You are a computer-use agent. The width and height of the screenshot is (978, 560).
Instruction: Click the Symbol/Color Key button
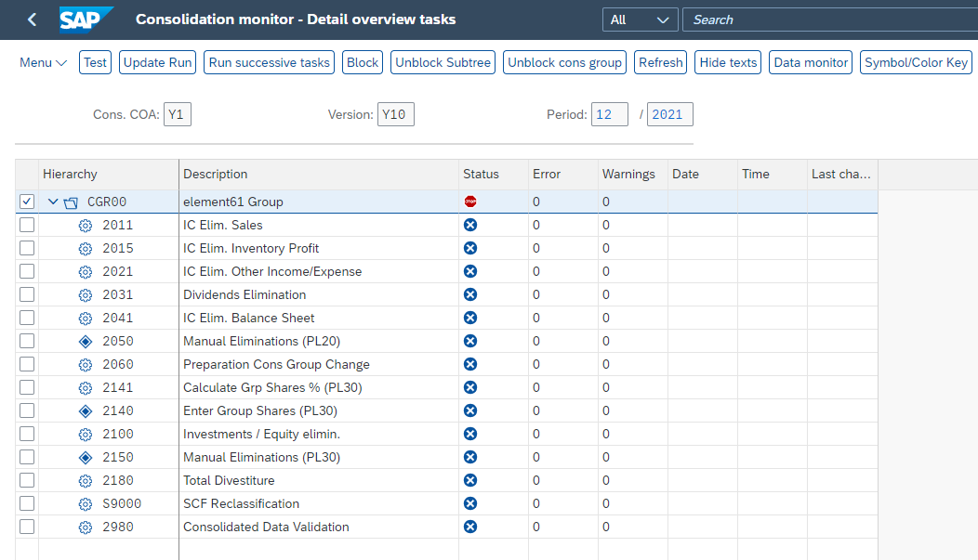(x=916, y=62)
